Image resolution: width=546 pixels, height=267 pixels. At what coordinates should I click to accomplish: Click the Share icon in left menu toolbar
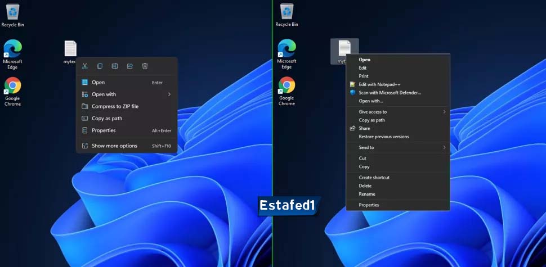tap(130, 66)
